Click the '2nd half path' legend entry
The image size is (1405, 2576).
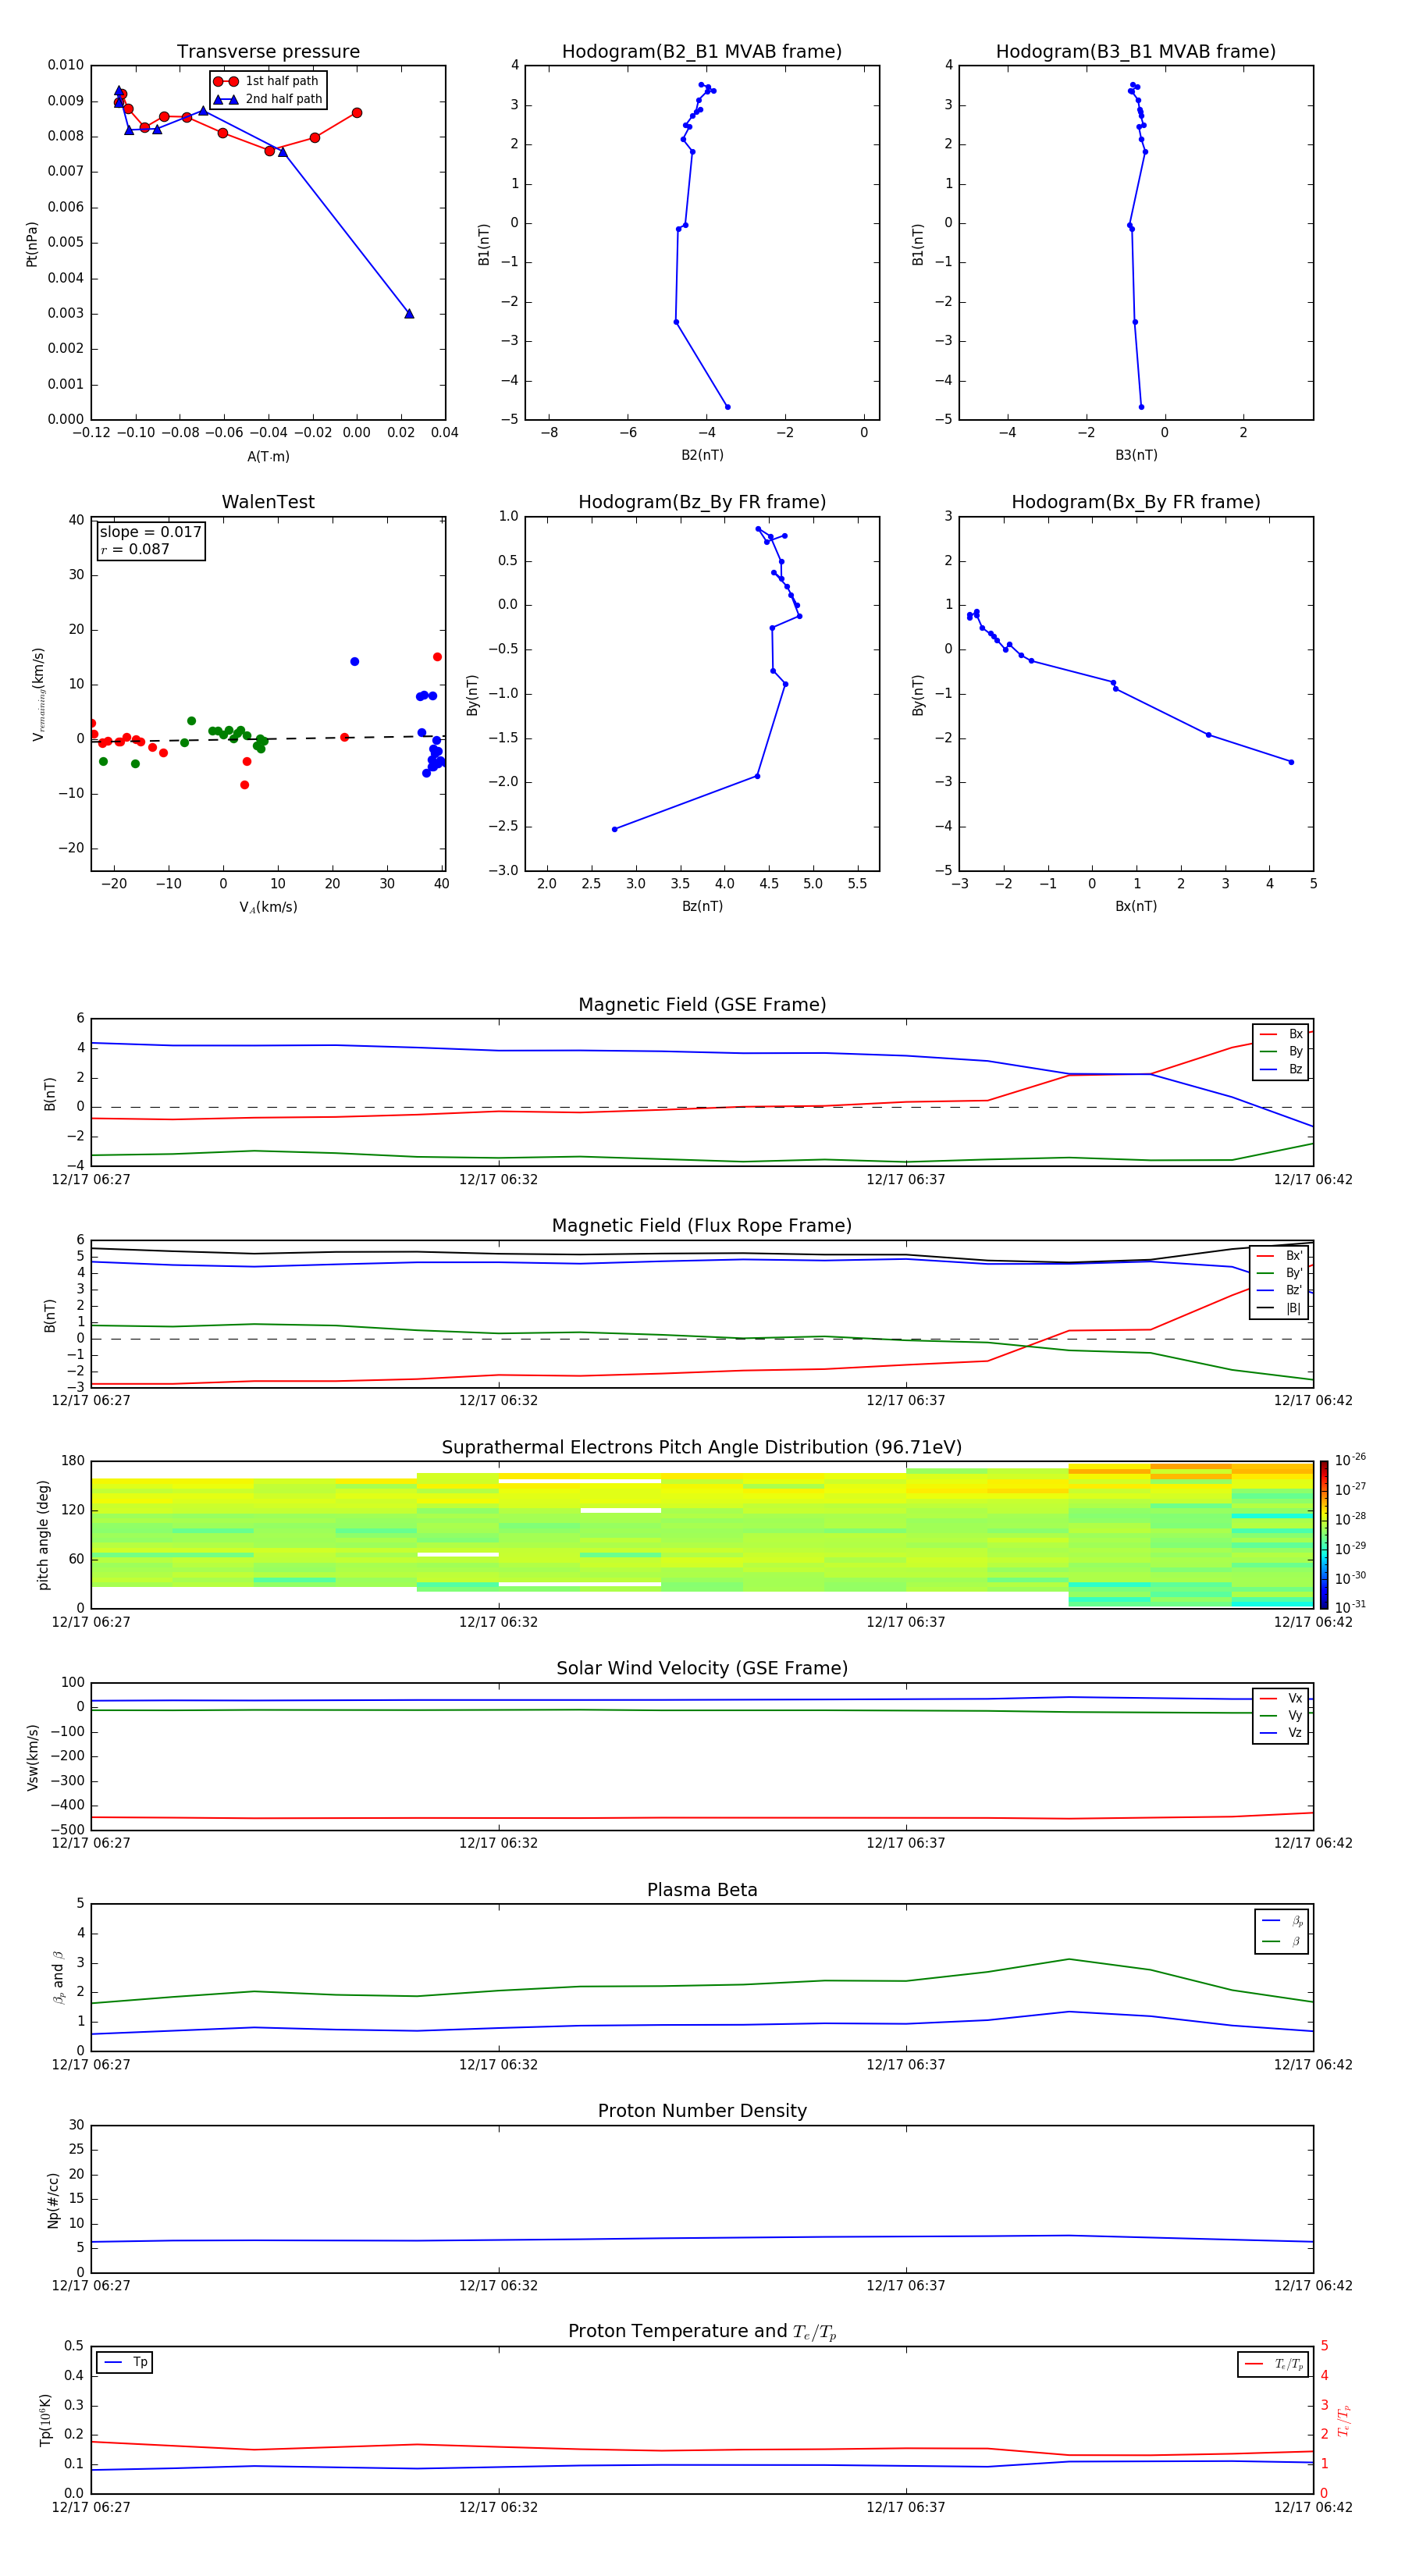click(267, 99)
